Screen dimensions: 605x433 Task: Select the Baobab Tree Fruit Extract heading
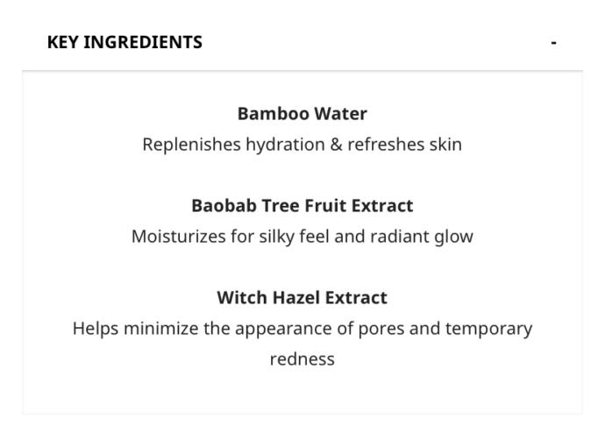click(x=302, y=205)
